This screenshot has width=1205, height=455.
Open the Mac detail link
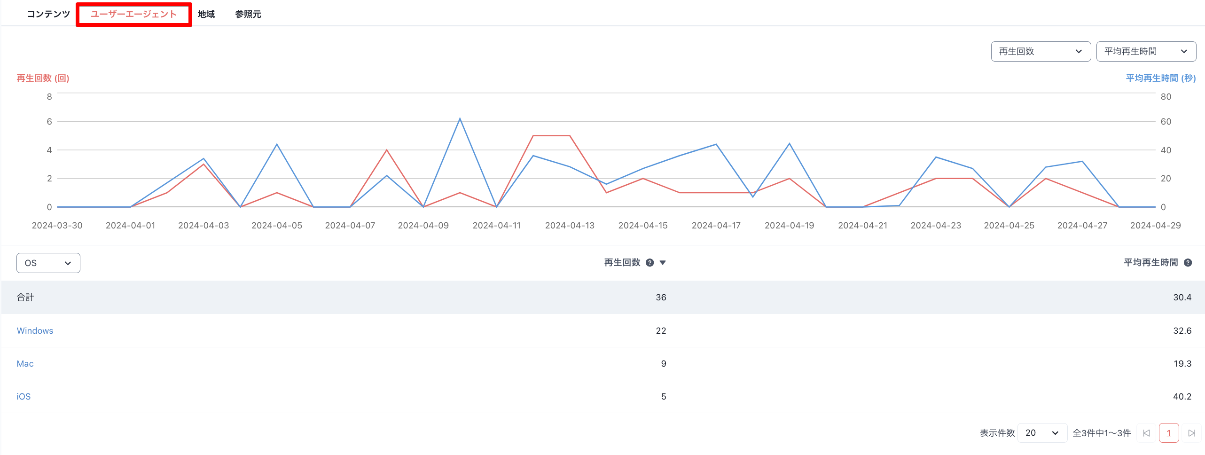coord(25,363)
